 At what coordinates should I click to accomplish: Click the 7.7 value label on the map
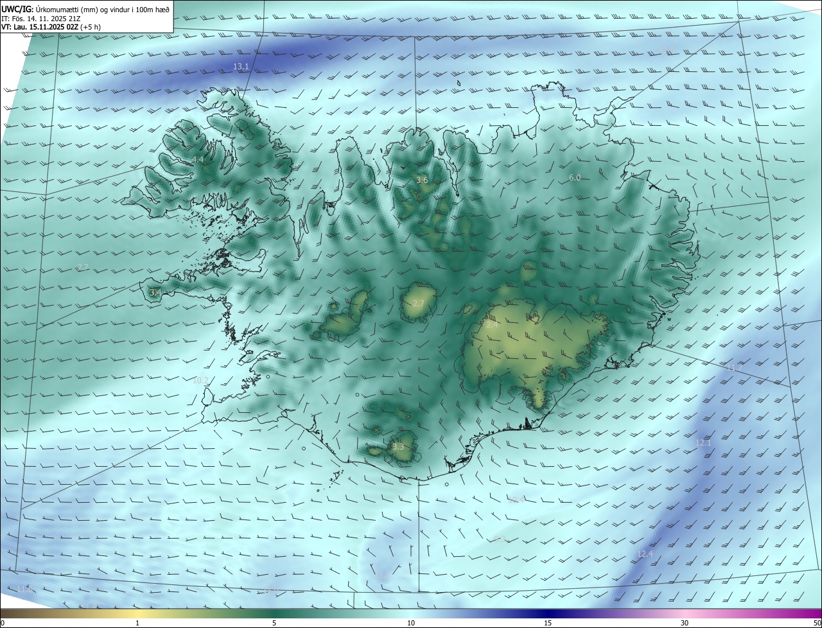tap(83, 267)
